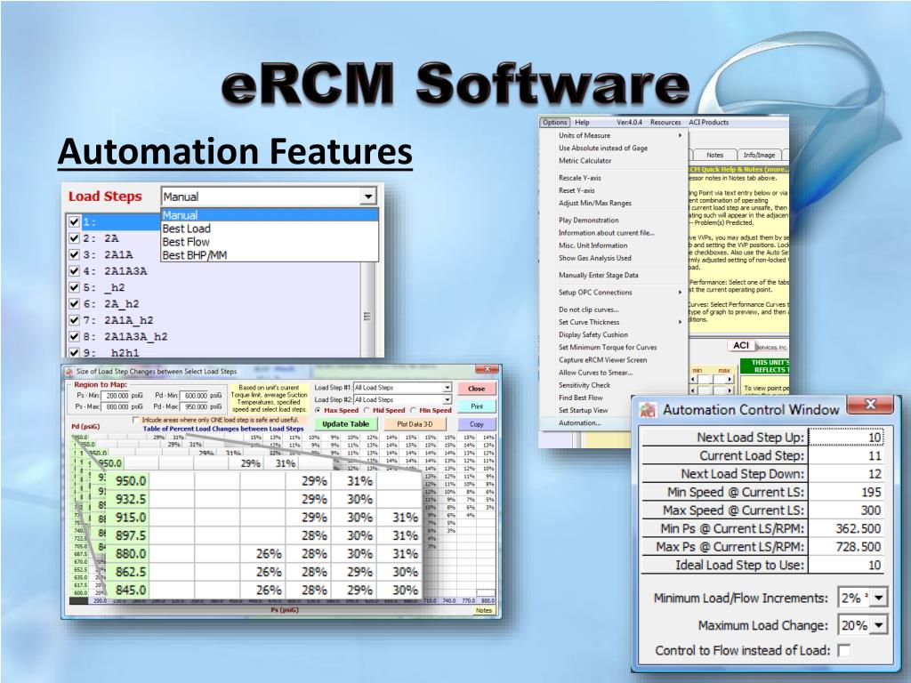Viewport: 911px width, 683px height.
Task: Click the Copy button
Action: point(477,424)
